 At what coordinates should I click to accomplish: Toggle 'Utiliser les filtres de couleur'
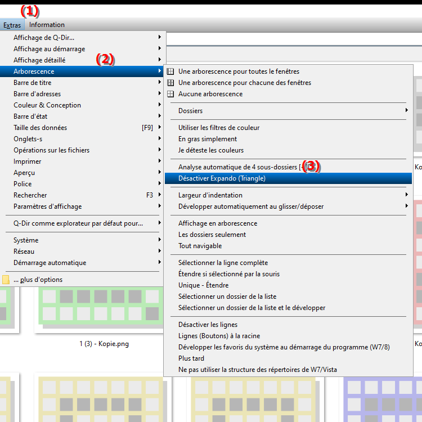pyautogui.click(x=288, y=128)
